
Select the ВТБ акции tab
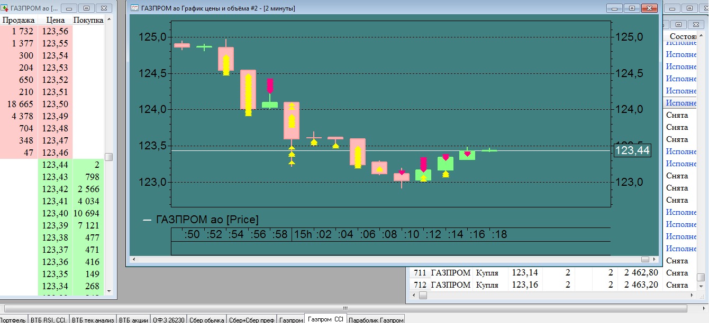click(133, 319)
